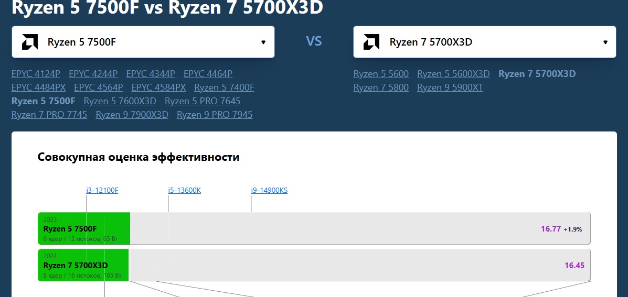The width and height of the screenshot is (628, 297).
Task: Click the 'Совокупная оценка эффективности' heading
Action: (x=139, y=157)
